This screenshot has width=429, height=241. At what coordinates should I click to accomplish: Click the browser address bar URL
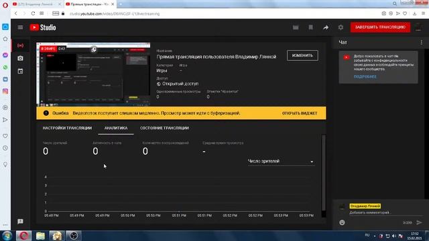coord(115,13)
